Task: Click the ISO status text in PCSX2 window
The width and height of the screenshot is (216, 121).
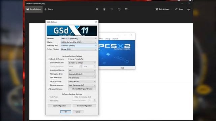Action: coord(123,68)
